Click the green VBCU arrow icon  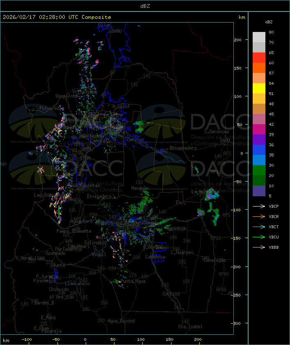[259, 237]
